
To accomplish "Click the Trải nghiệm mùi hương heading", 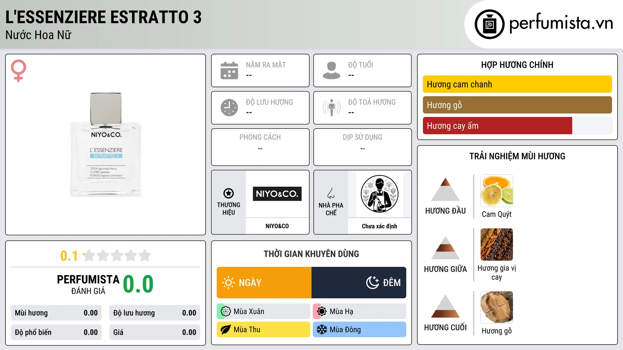I will pos(517,156).
